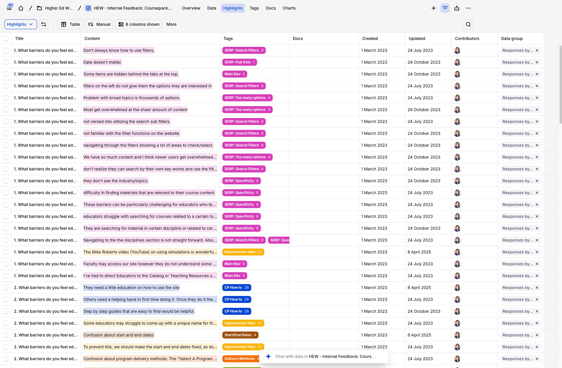Tick the select-all checkbox in header
The image size is (562, 368).
coord(6,39)
